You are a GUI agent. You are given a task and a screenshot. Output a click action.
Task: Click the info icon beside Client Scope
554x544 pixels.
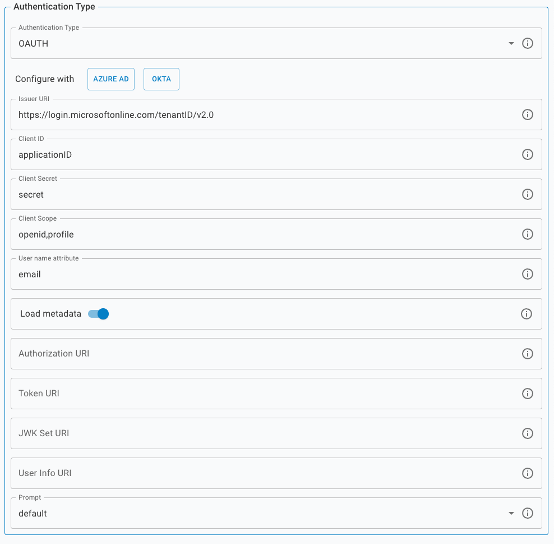[x=527, y=234]
